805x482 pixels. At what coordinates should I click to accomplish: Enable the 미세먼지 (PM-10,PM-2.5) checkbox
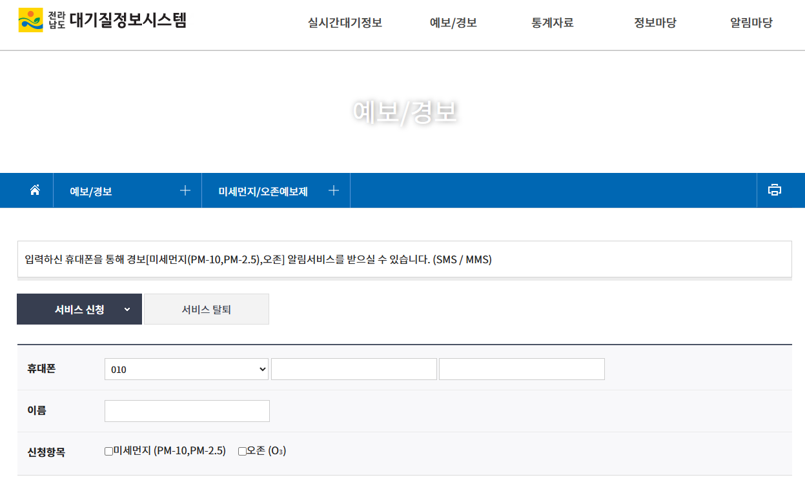pyautogui.click(x=108, y=451)
